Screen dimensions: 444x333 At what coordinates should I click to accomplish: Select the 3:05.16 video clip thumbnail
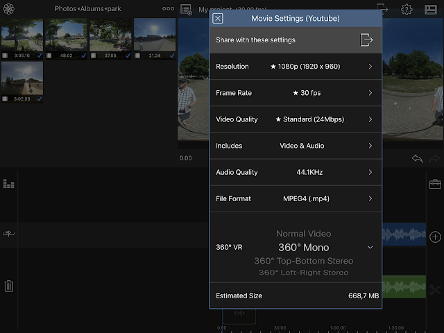pos(22,39)
